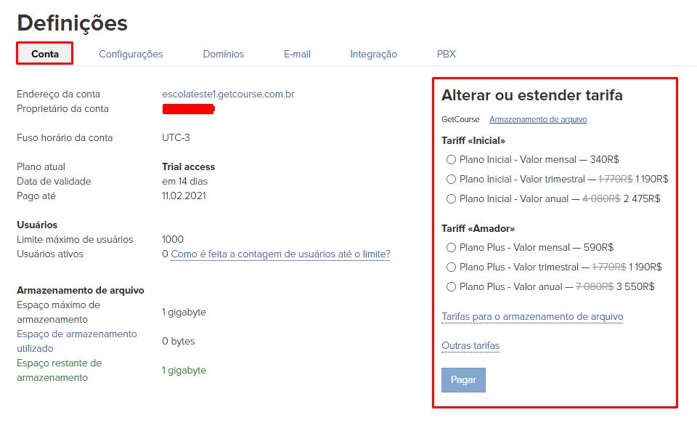Switch to the Integração tab
Viewport: 697px width, 423px height.
(x=373, y=54)
